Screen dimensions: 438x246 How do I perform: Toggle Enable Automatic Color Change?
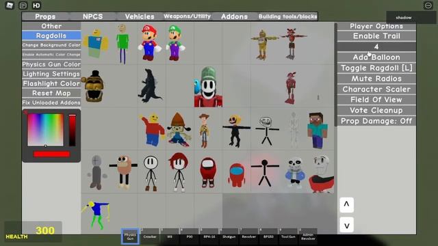[x=51, y=55]
